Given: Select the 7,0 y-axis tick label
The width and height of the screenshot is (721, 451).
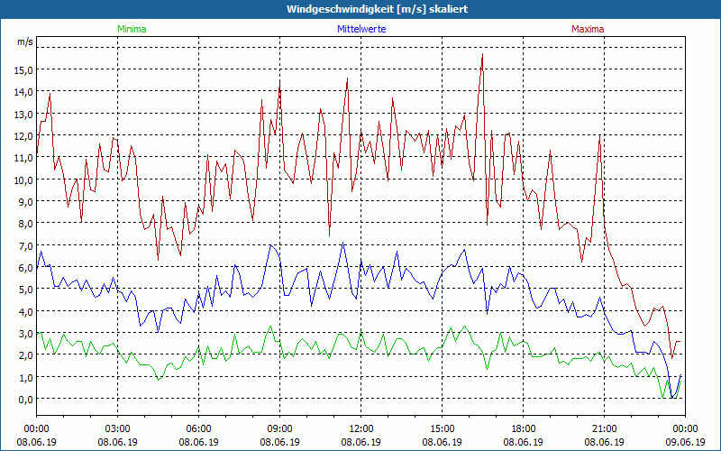Looking at the screenshot, I should click(x=23, y=245).
